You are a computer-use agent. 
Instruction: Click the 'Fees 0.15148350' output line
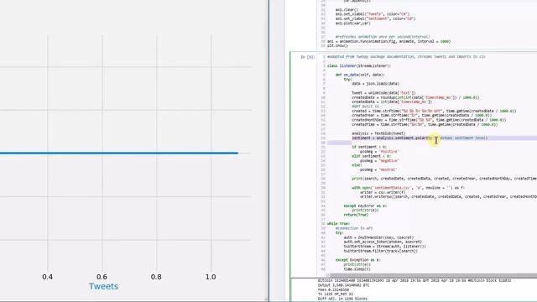pos(333,289)
